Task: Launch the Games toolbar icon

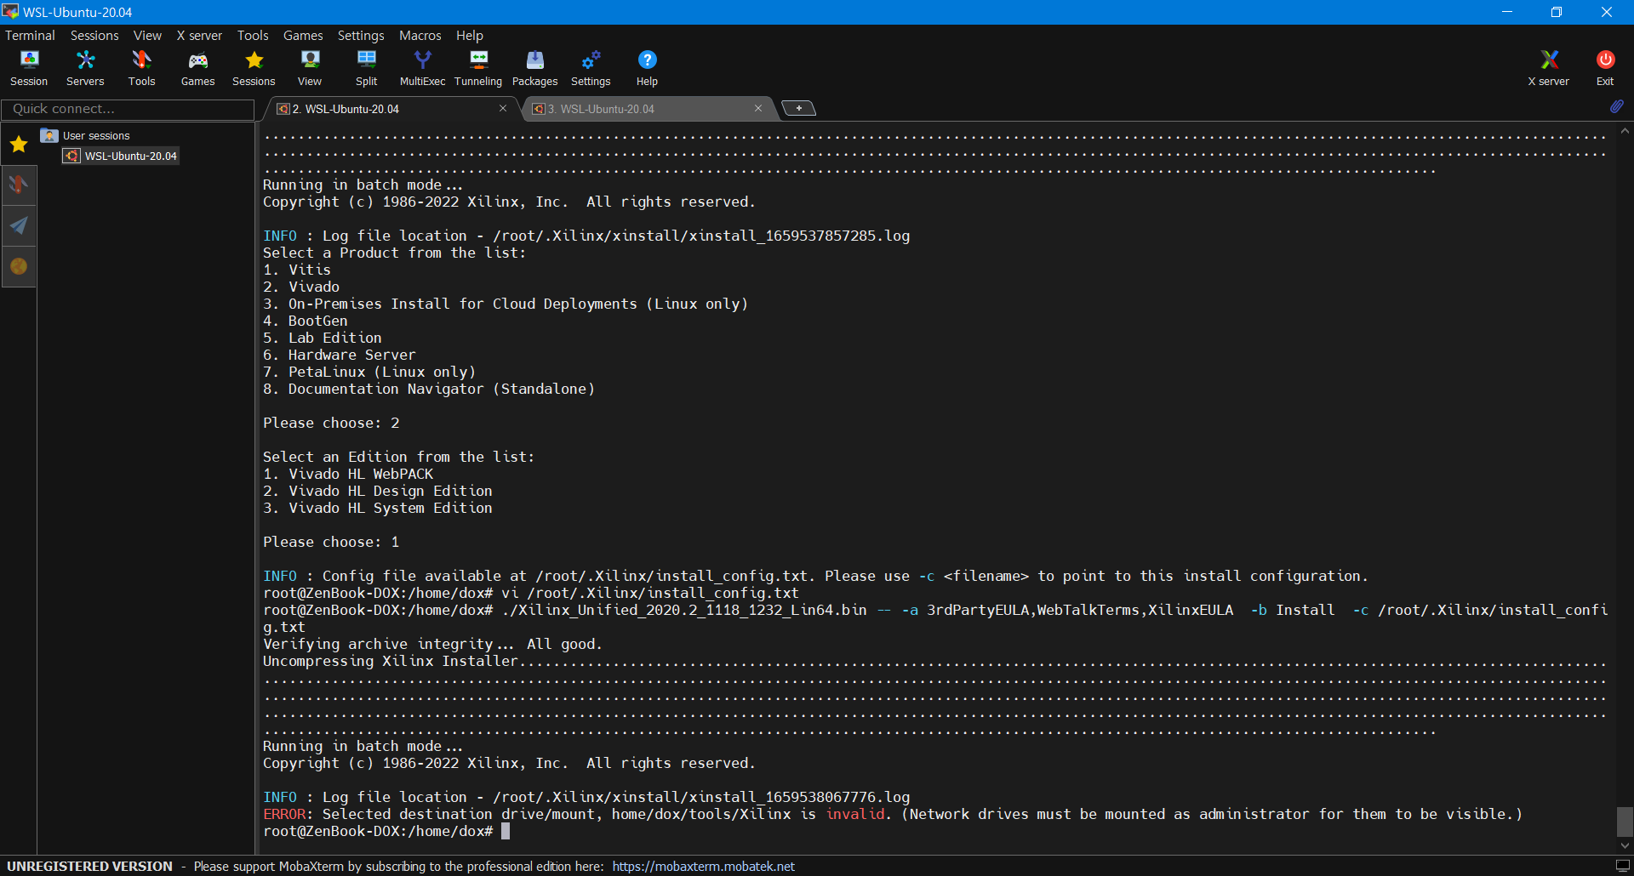Action: (197, 67)
